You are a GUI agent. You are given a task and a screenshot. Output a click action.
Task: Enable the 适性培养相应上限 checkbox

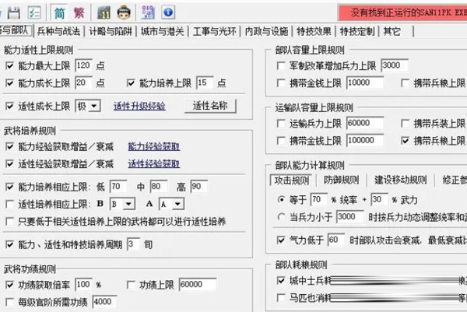coord(9,204)
